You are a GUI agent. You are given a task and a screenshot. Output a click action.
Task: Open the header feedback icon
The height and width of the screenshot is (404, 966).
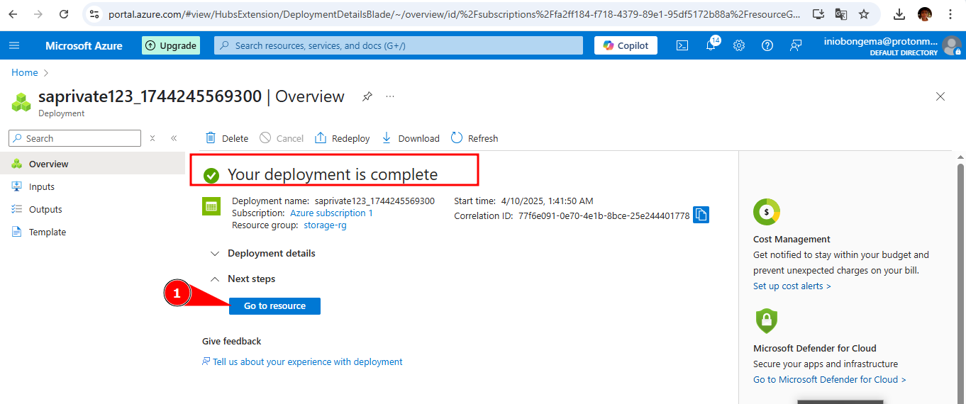coord(796,45)
